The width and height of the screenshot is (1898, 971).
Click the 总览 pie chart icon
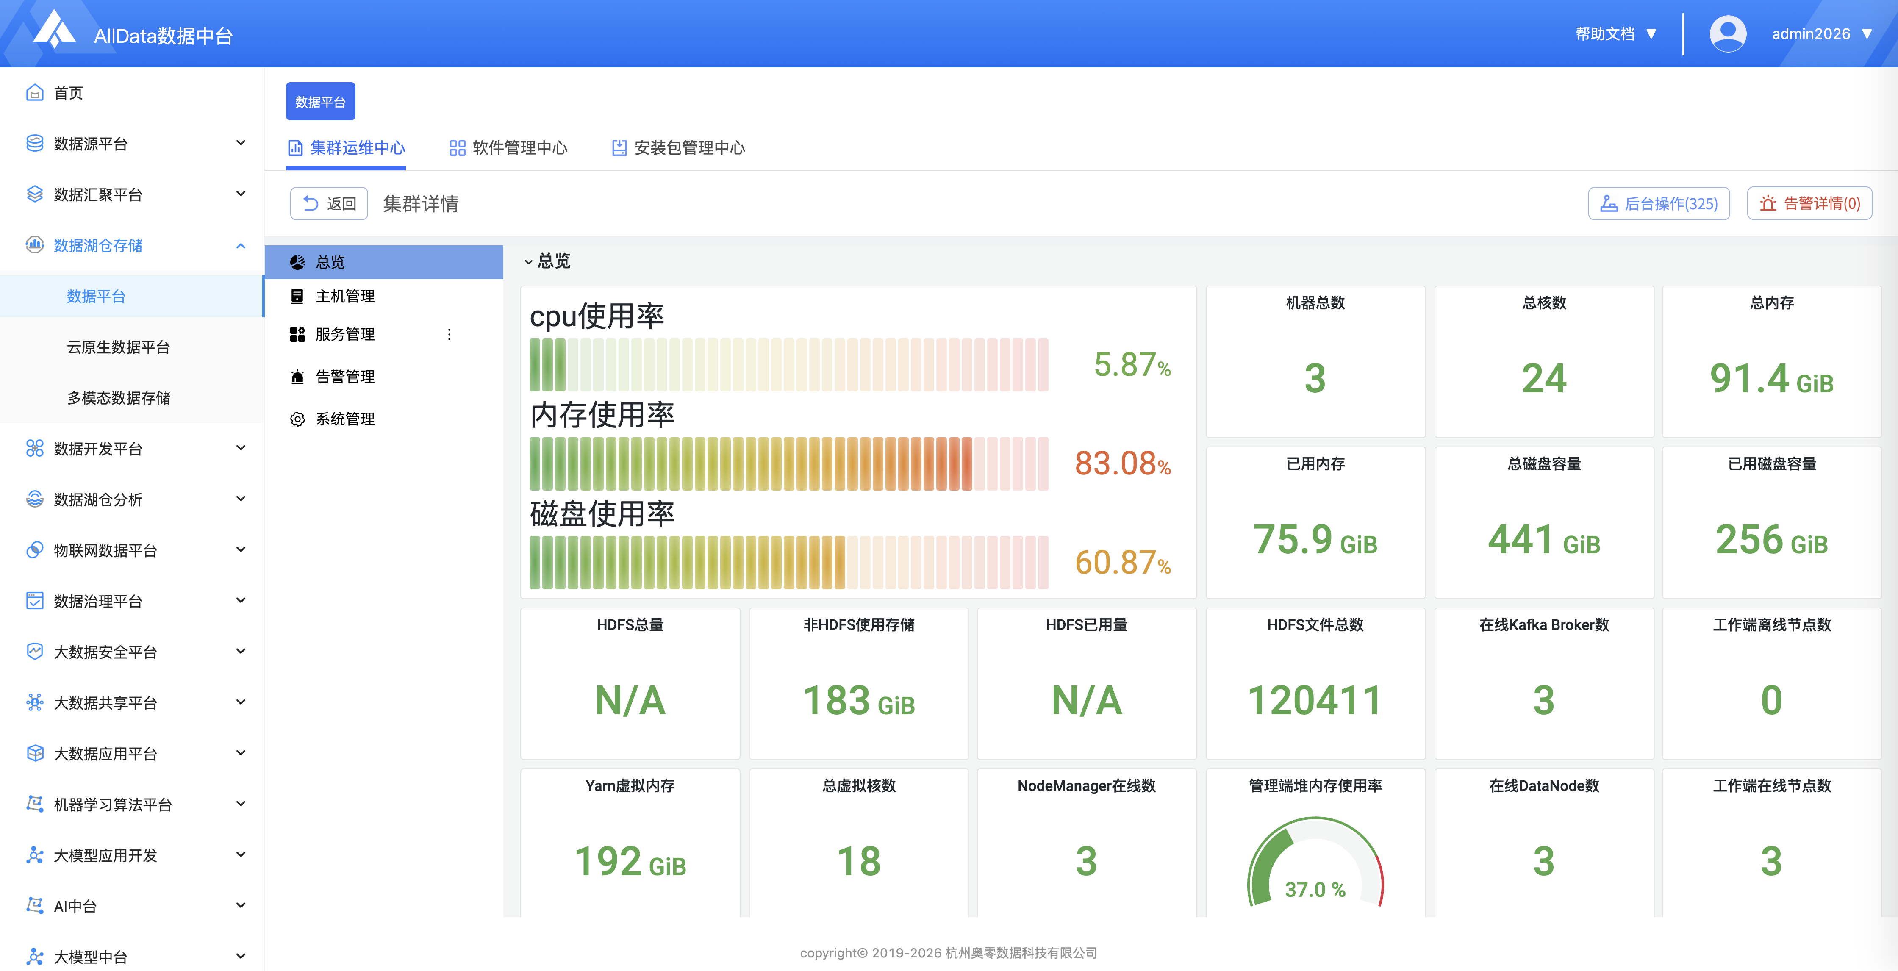point(298,262)
